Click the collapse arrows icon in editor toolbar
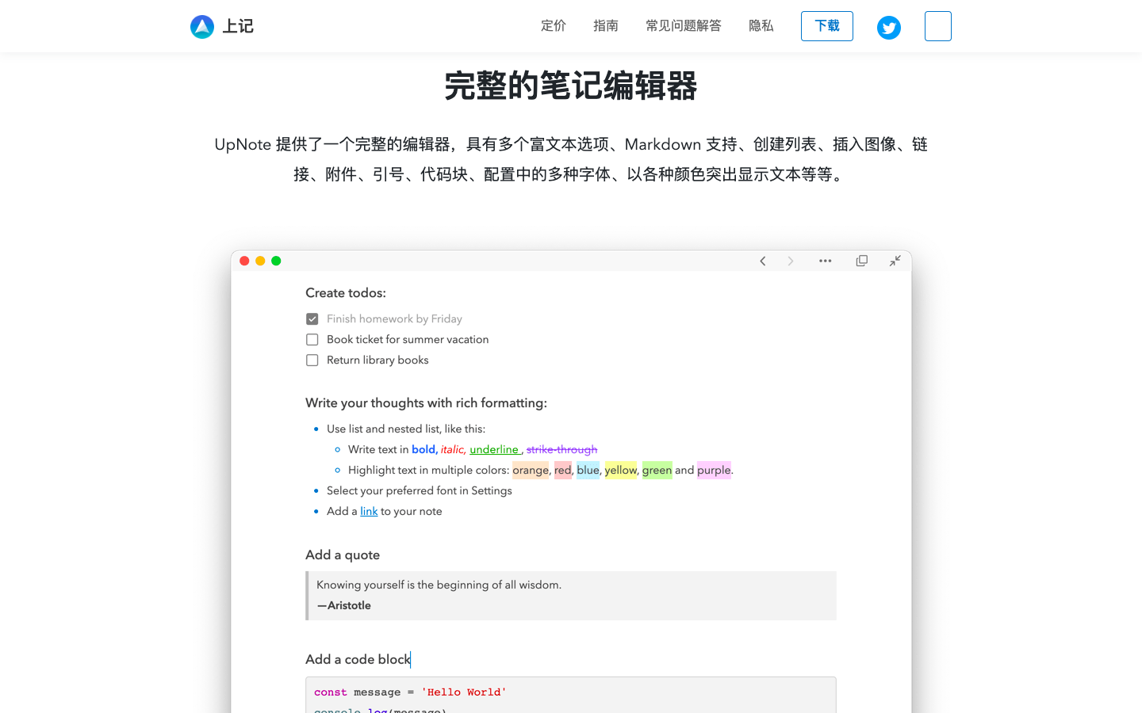 coord(895,261)
